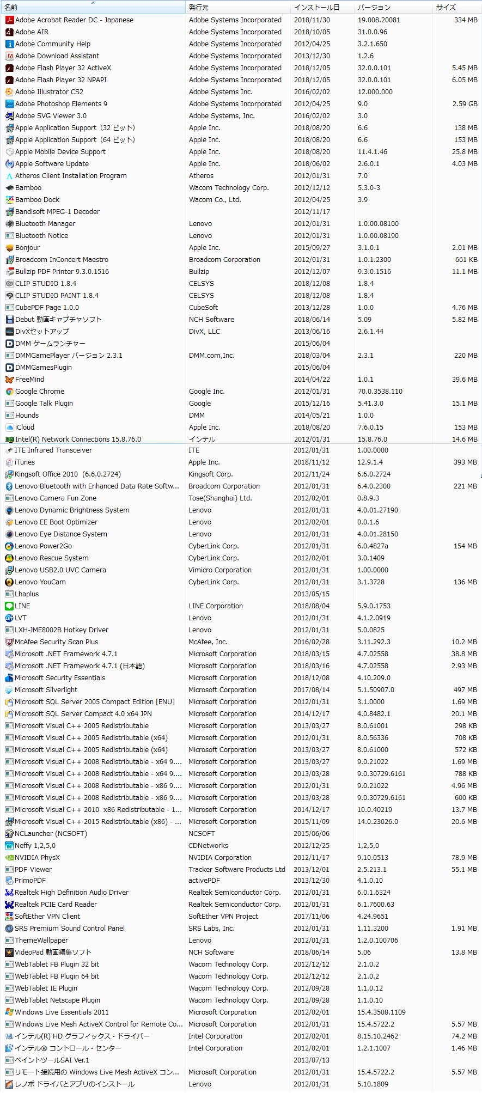Select レノボ ドライバとアプリのインストール row
Screen dimensions: 482x1093
click(x=241, y=1084)
